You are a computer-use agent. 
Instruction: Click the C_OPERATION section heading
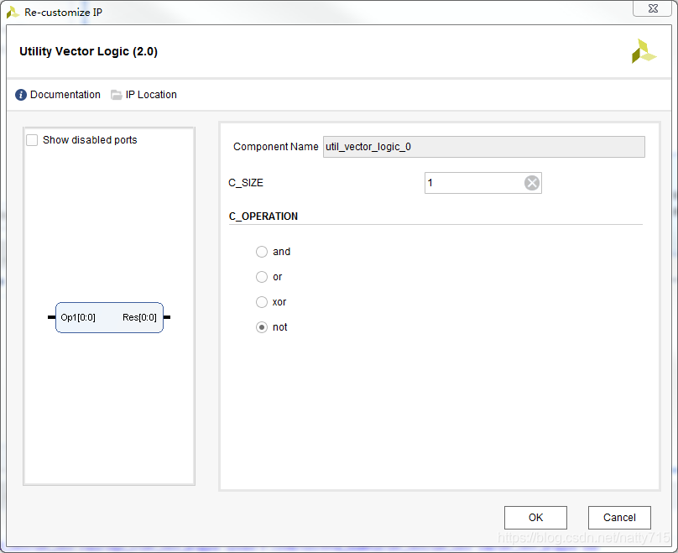(263, 217)
